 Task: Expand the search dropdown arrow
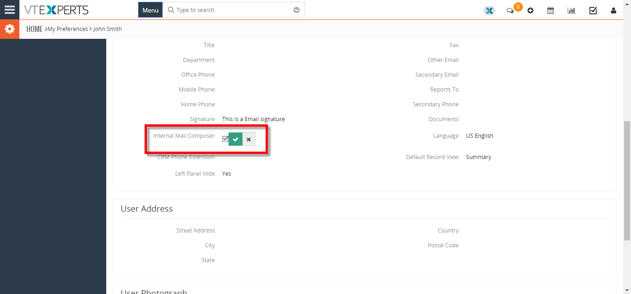pos(297,10)
